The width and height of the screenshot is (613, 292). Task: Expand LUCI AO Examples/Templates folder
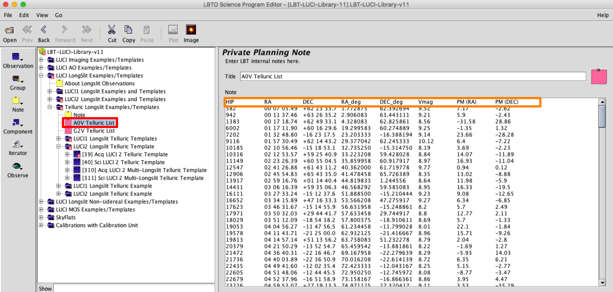click(x=41, y=68)
